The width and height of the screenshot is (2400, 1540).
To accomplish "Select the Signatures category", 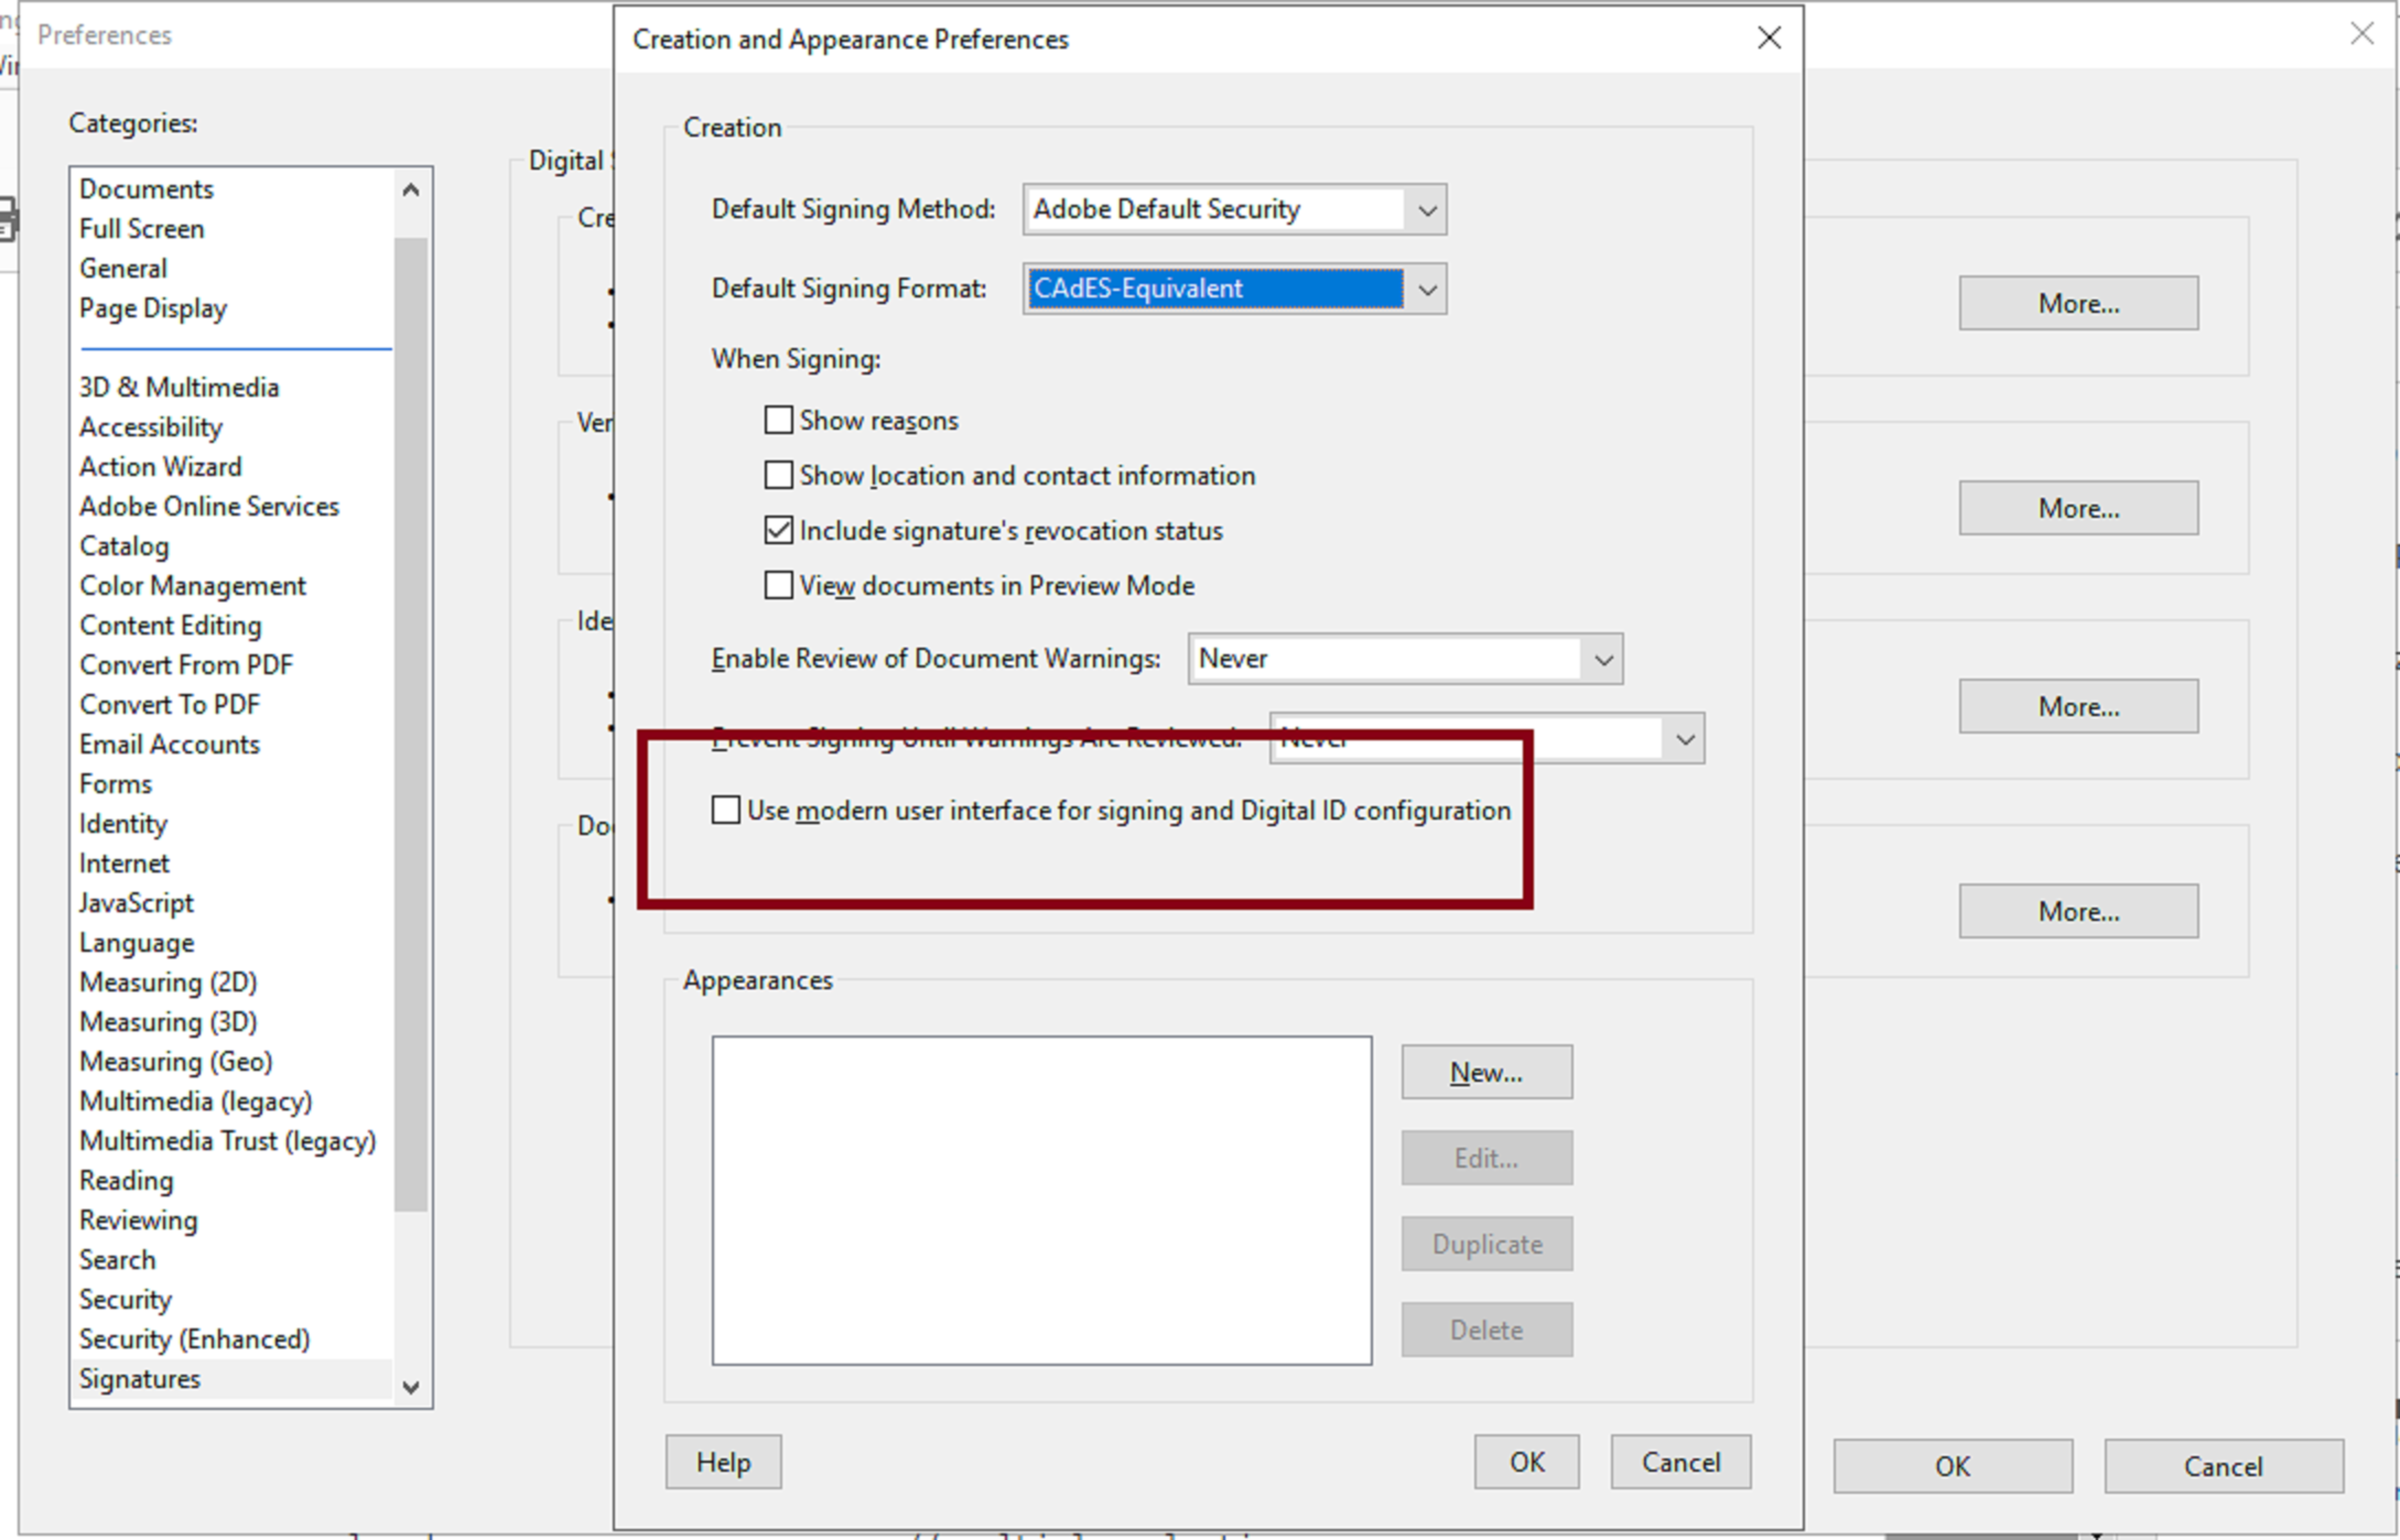I will 139,1378.
